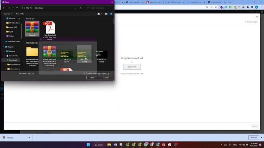
Task: Collapse This PC tree node
Action: 3,47
